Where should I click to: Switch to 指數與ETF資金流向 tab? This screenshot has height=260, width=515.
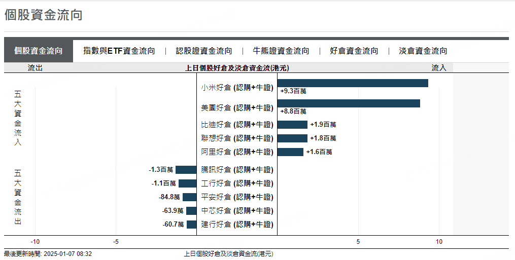pos(119,51)
